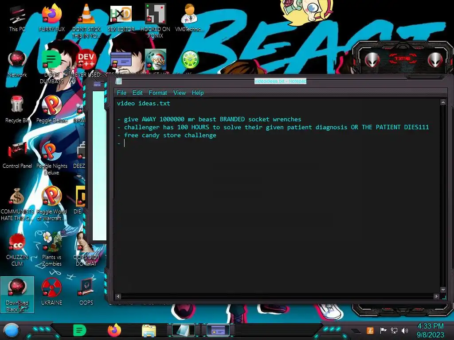This screenshot has width=454, height=340.
Task: Open the Network desktop icon
Action: click(x=17, y=64)
